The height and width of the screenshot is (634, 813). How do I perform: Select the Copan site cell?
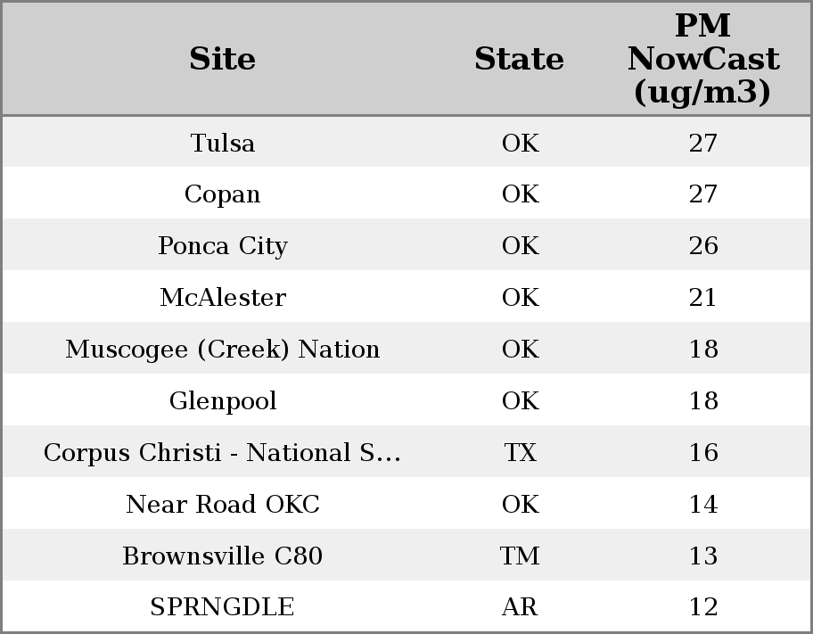(x=222, y=194)
